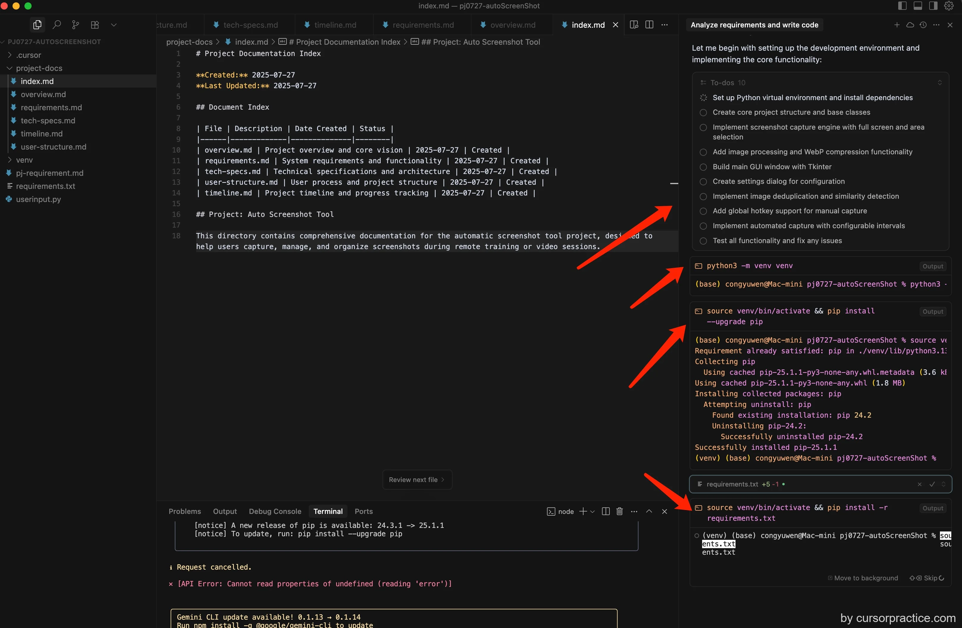Add new terminal with plus icon
This screenshot has height=628, width=962.
pos(583,511)
